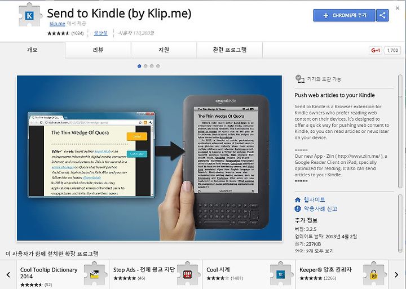The image size is (406, 289).
Task: Show next related extensions with right arrow
Action: pyautogui.click(x=396, y=274)
